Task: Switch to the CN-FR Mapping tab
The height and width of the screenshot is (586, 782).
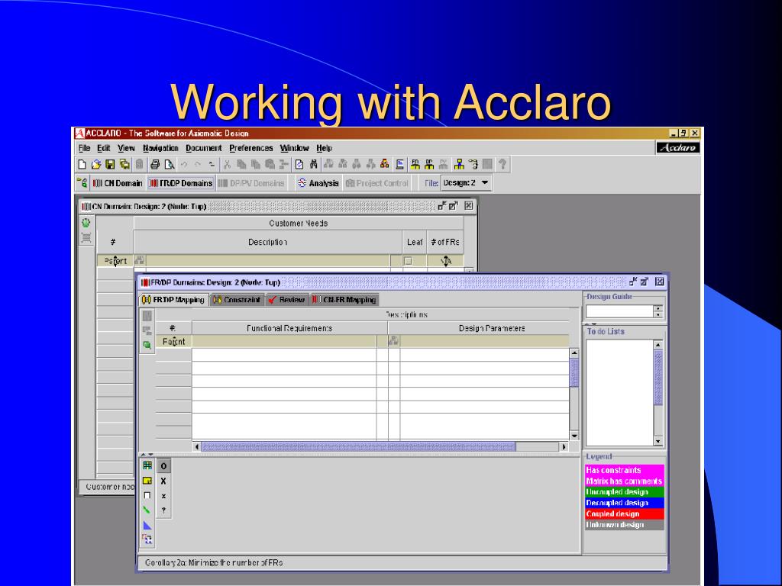Action: pos(344,299)
